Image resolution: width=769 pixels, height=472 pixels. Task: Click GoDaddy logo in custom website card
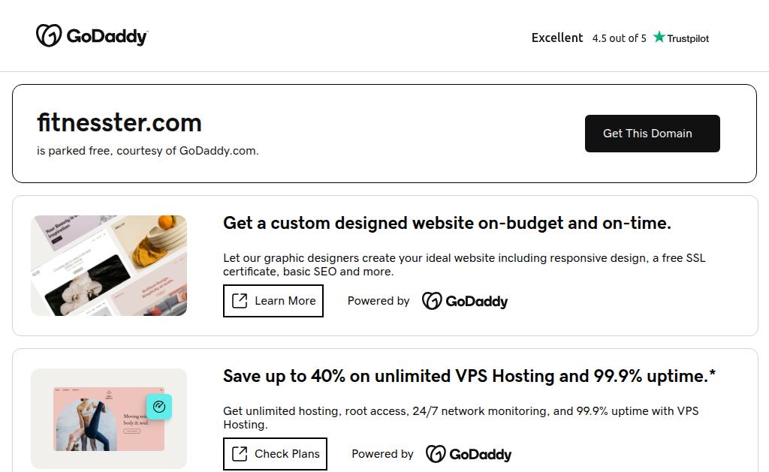point(465,301)
